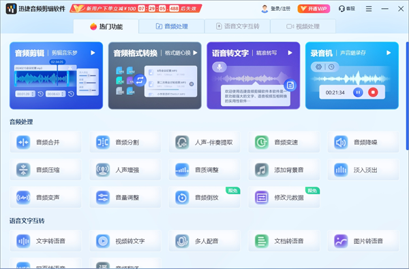Switch to the 视频处理 tab
This screenshot has width=409, height=269.
click(x=303, y=26)
